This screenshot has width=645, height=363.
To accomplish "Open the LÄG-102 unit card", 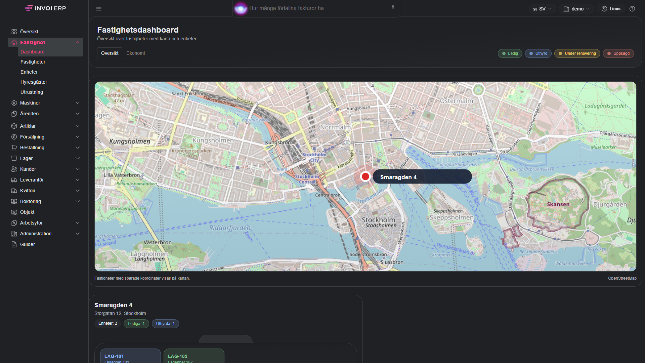I will (x=194, y=356).
